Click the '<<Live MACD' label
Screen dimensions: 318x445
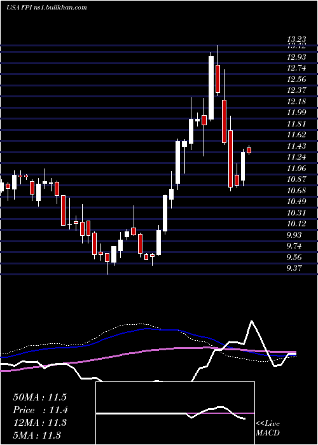268,428
